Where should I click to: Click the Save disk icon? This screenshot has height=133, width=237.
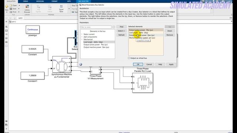click(11, 9)
